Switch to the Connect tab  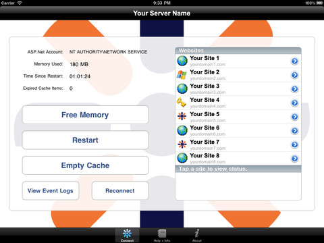(x=127, y=236)
